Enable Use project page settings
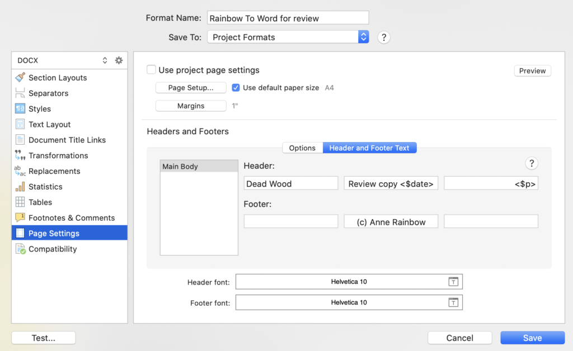This screenshot has height=351, width=573. point(151,70)
